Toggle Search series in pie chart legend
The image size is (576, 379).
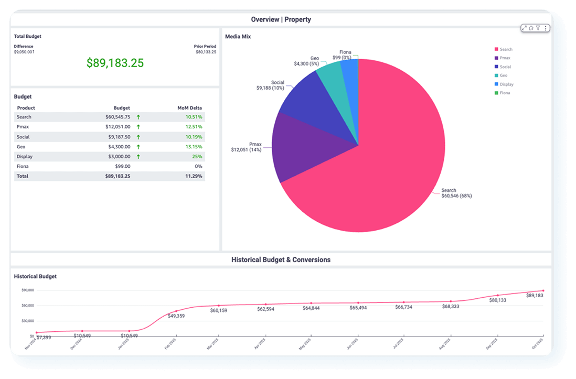506,49
